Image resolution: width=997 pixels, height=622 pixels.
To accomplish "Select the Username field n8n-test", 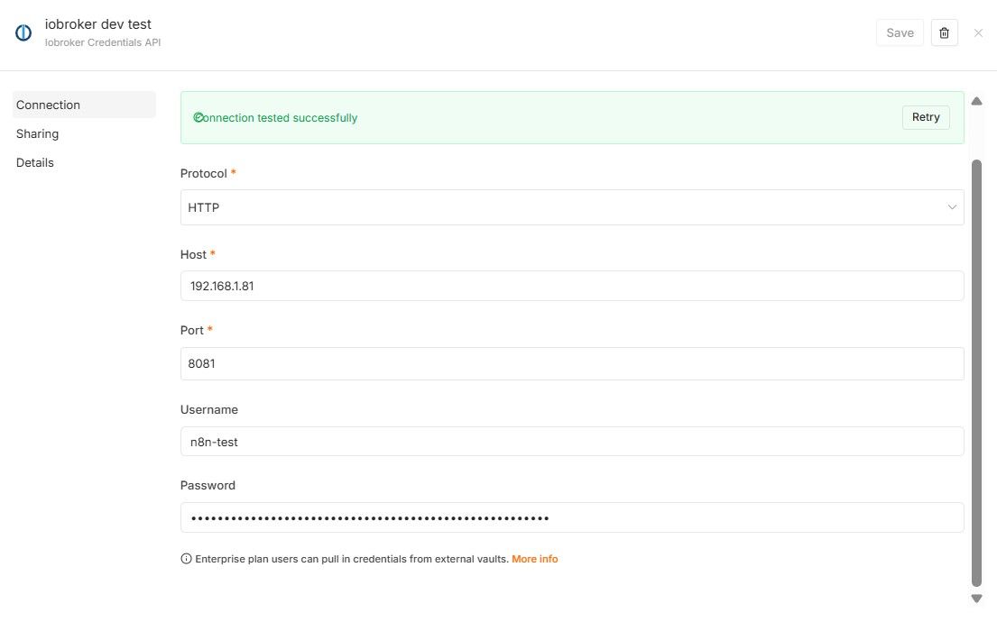I will click(572, 442).
